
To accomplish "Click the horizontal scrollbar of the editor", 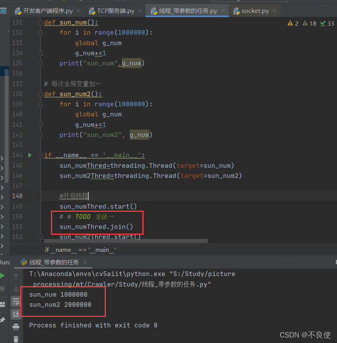I will tap(126, 241).
